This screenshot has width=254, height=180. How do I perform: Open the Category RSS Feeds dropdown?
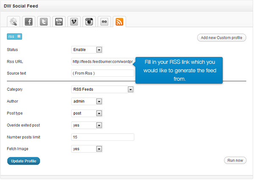(x=103, y=89)
